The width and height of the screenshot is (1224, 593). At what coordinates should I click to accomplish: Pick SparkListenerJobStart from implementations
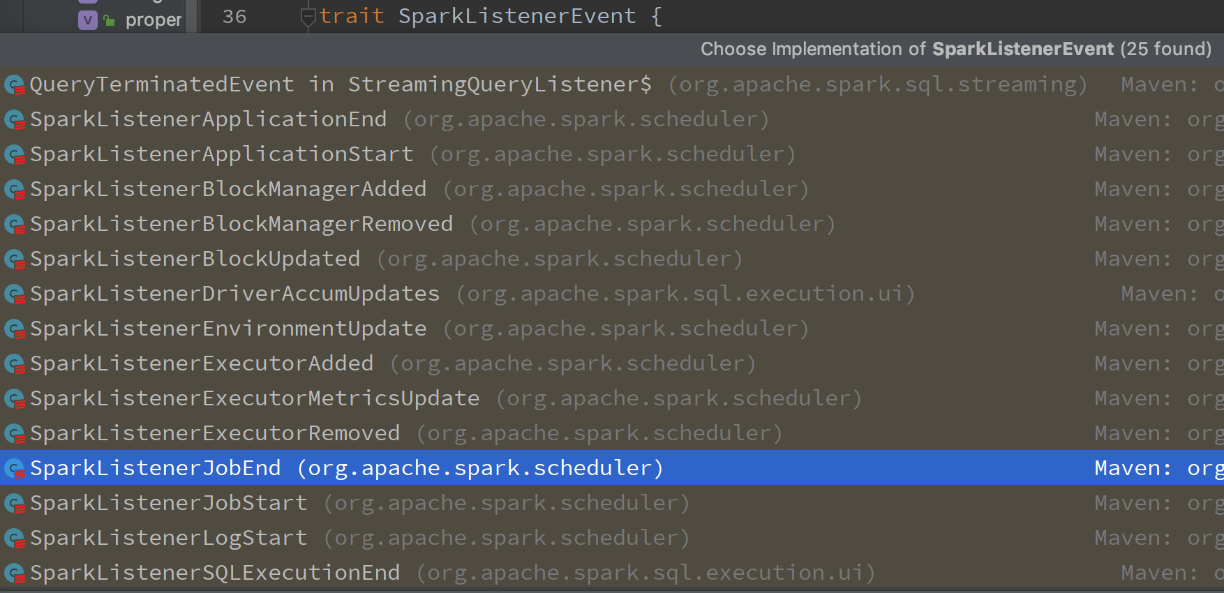click(168, 503)
